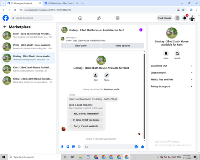
Task: Attach a file using the photo icon
Action: [68, 147]
